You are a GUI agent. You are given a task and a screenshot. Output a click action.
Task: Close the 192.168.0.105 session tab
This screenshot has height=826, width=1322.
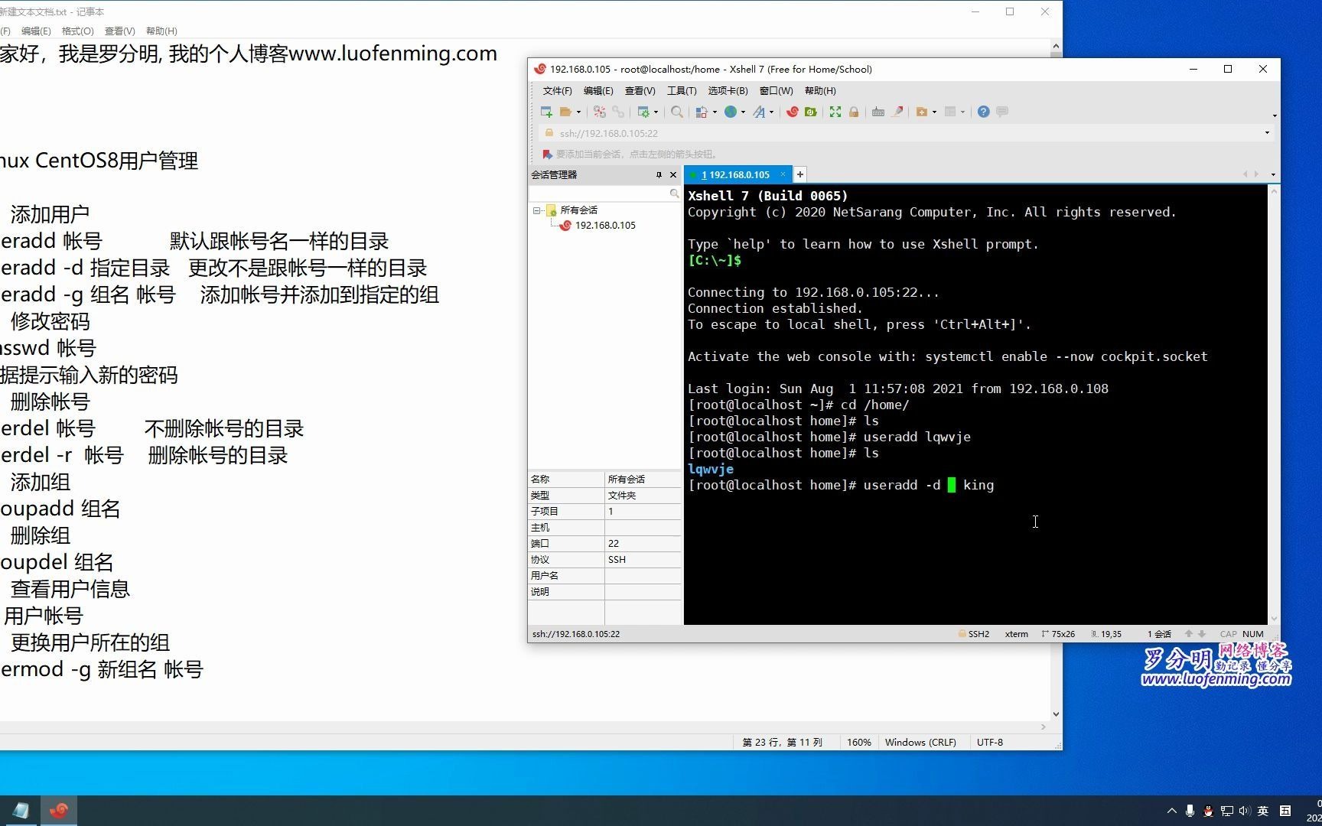783,174
